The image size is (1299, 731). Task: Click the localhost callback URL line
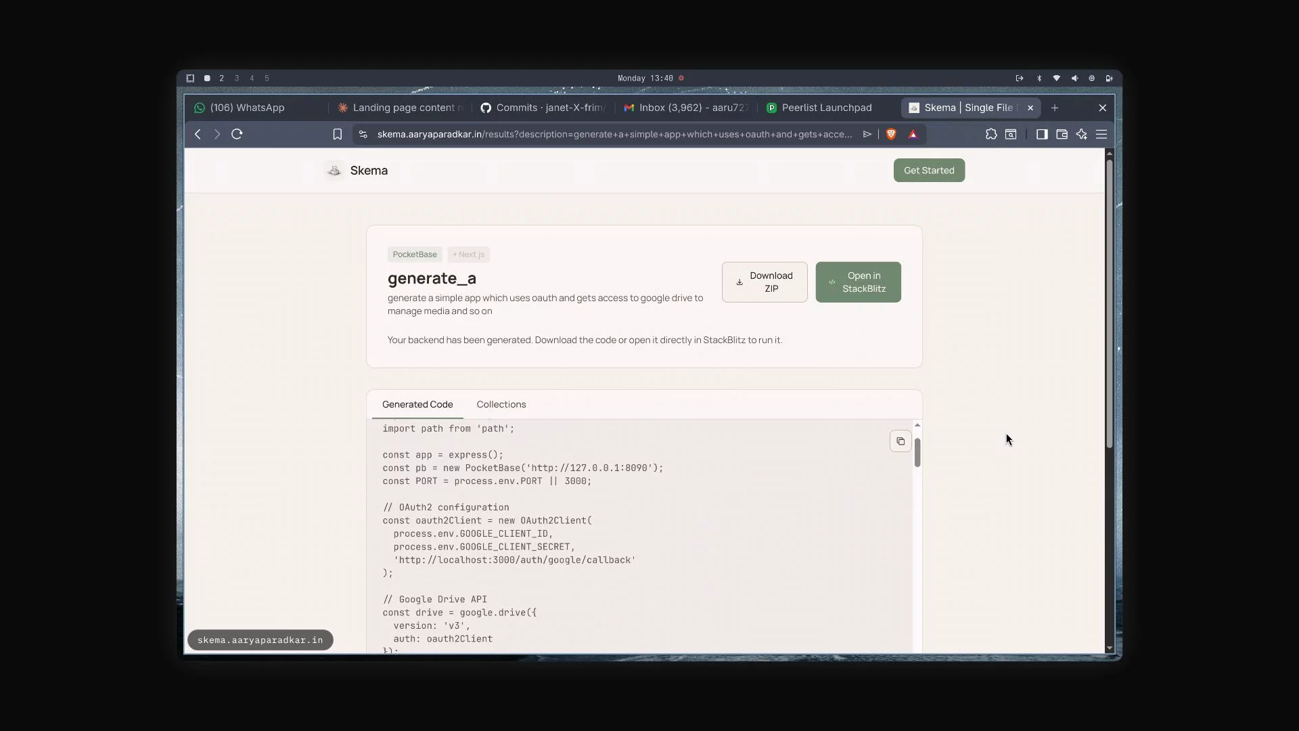pos(515,560)
